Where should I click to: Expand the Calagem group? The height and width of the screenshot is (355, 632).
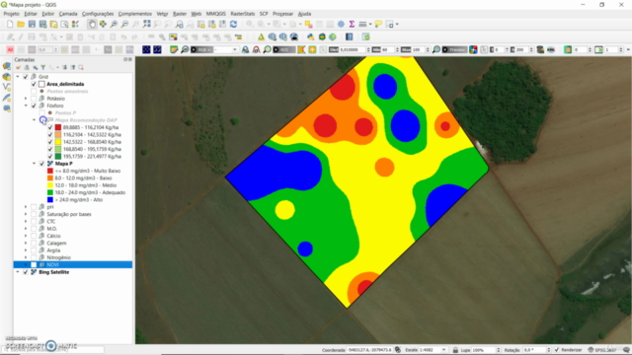coord(26,244)
